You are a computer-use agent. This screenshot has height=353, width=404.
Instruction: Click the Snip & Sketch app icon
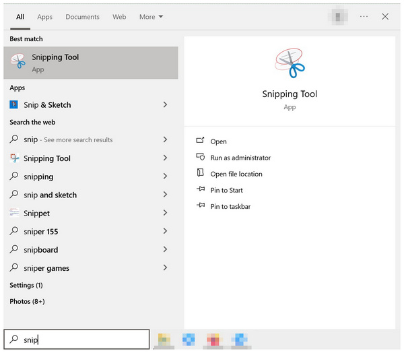[15, 104]
